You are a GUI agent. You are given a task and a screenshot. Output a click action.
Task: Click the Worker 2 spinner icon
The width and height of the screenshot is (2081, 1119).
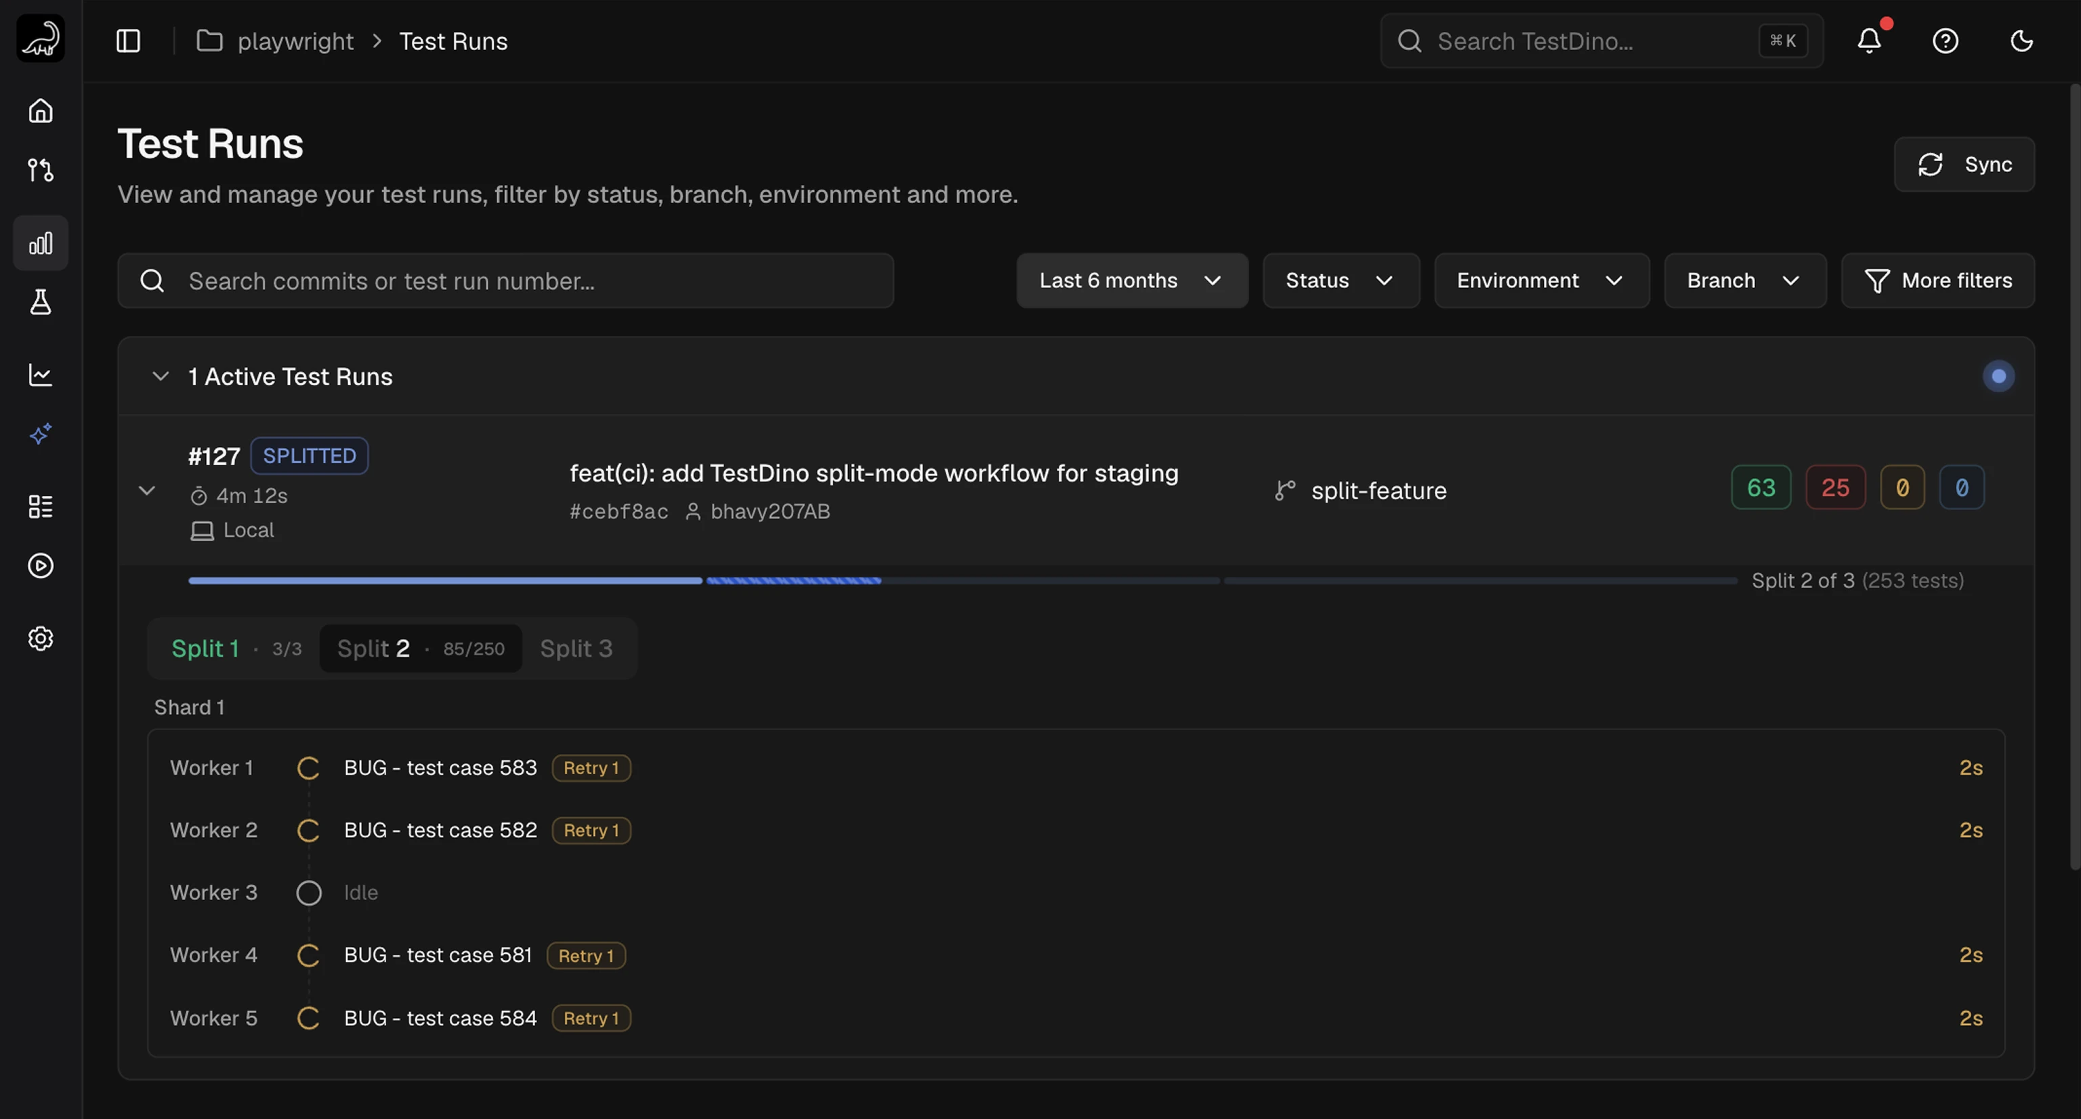coord(308,830)
